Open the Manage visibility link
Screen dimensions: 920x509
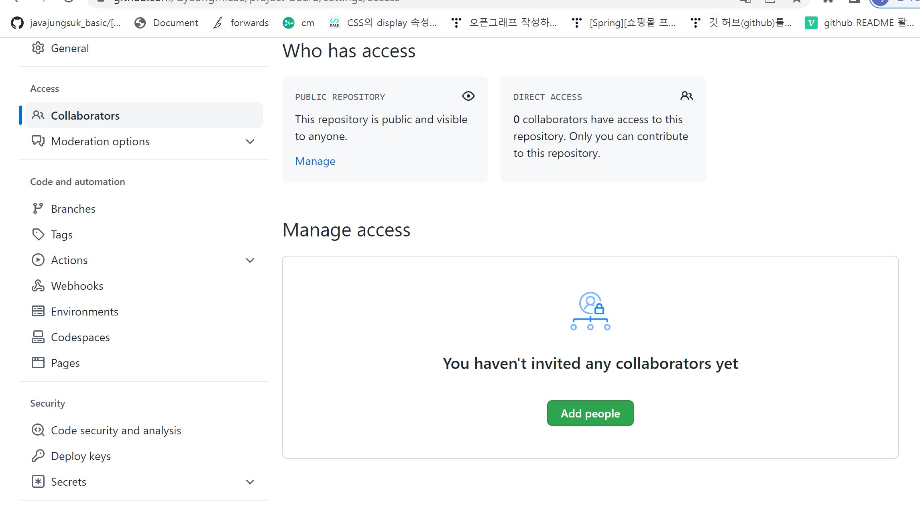click(x=315, y=161)
